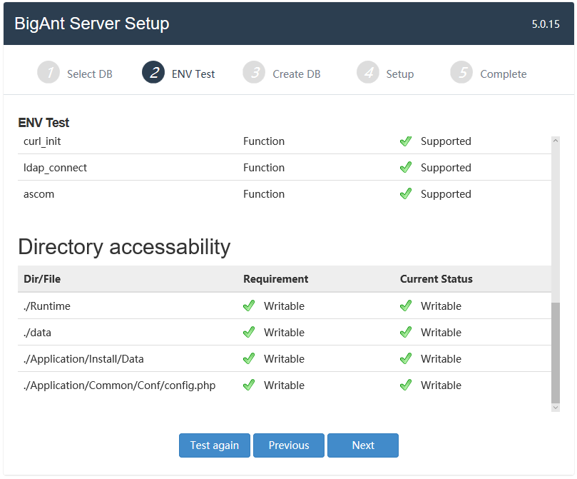Click Requirement checkmark for ./Application/Install/Data
The height and width of the screenshot is (479, 577).
[x=249, y=359]
